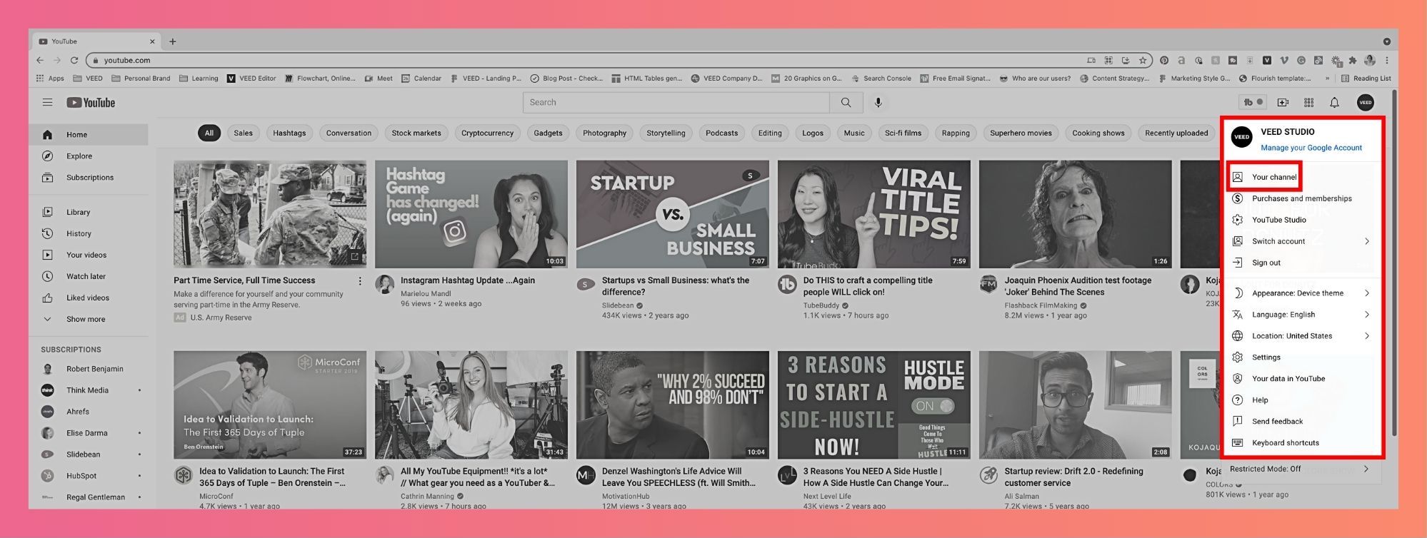Choose Send feedback

(1302, 422)
